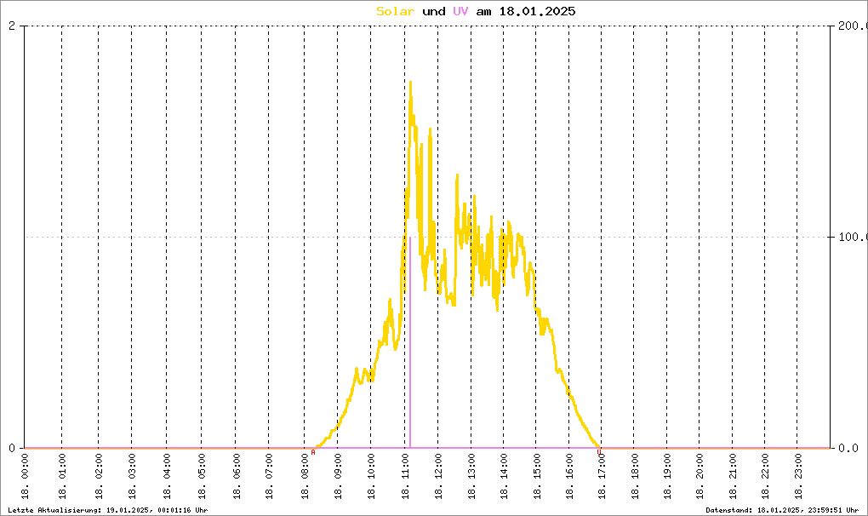The width and height of the screenshot is (868, 516).
Task: Click the '18. 03:00' time axis label
Action: tap(132, 477)
